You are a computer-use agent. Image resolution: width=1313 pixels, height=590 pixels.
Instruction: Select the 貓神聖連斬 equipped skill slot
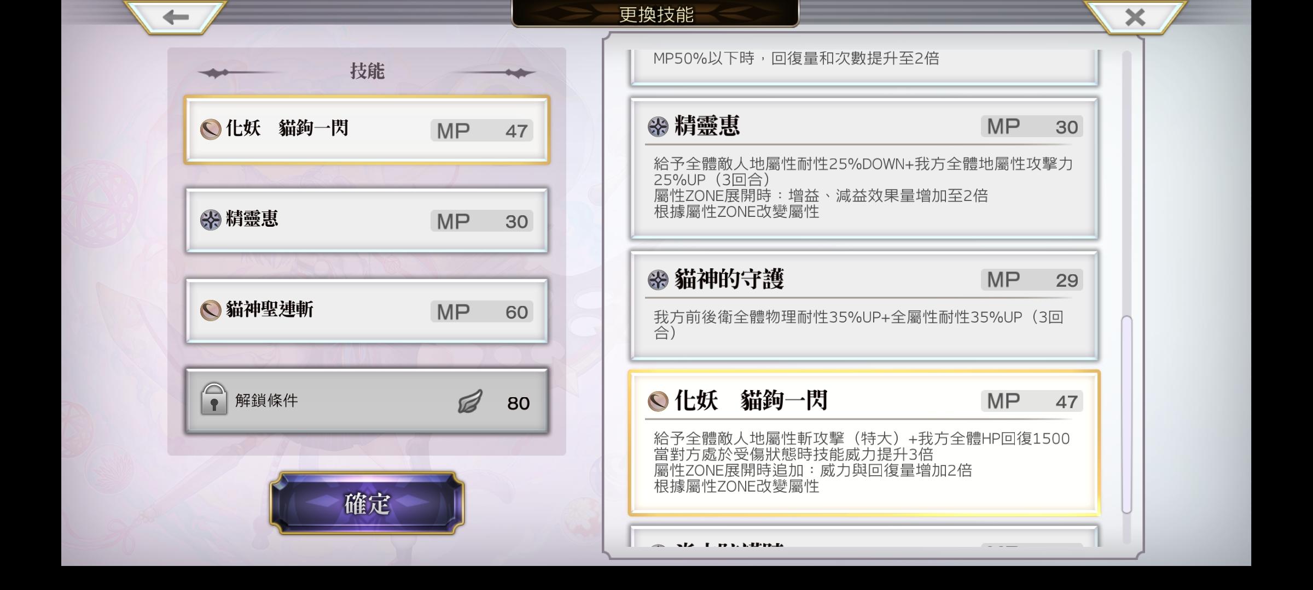[x=367, y=311]
